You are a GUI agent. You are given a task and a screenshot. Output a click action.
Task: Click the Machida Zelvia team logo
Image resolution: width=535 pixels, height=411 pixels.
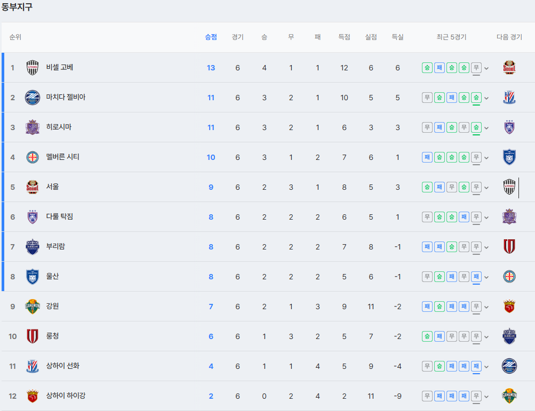coord(33,98)
